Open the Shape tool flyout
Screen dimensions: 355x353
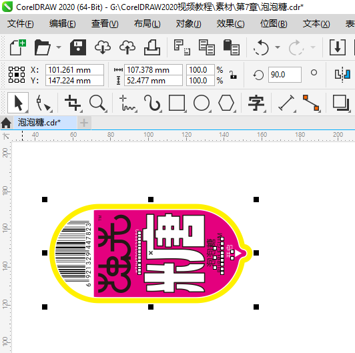coord(43,103)
